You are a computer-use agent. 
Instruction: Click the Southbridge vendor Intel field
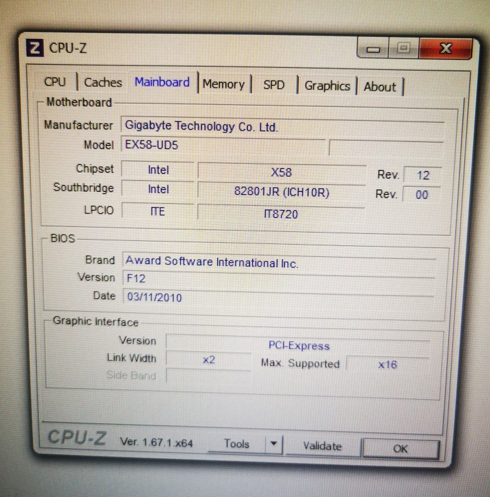pos(158,189)
